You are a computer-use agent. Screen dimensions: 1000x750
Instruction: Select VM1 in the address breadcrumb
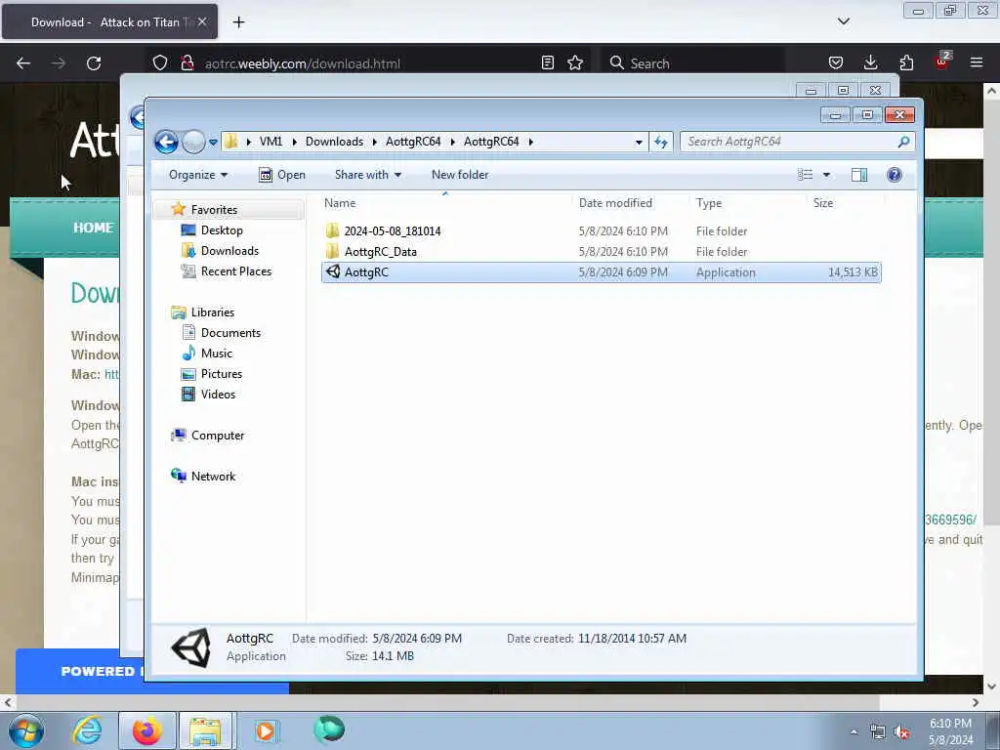coord(271,142)
